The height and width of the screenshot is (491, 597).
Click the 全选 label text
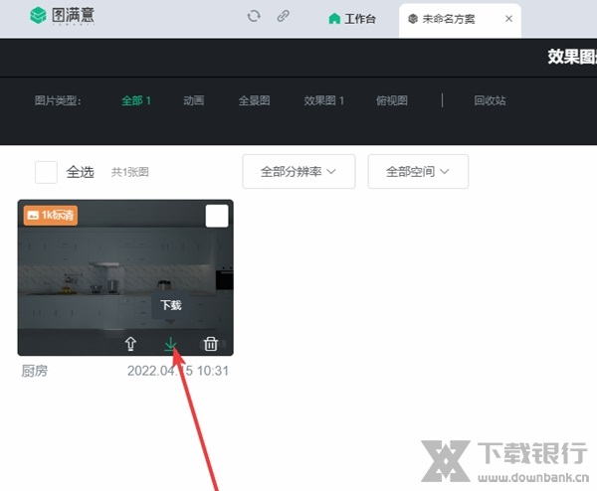(80, 172)
